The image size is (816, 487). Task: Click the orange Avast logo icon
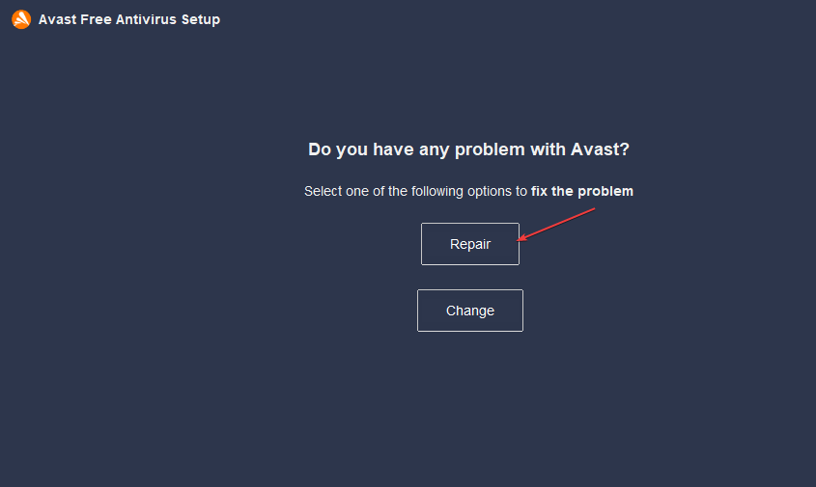[21, 19]
